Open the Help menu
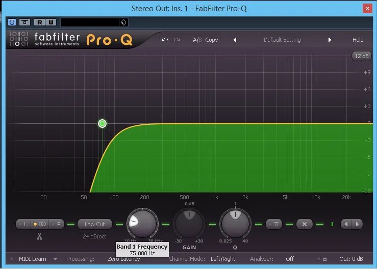The image size is (377, 269). pyautogui.click(x=358, y=40)
